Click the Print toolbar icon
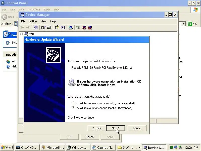 [x=49, y=27]
